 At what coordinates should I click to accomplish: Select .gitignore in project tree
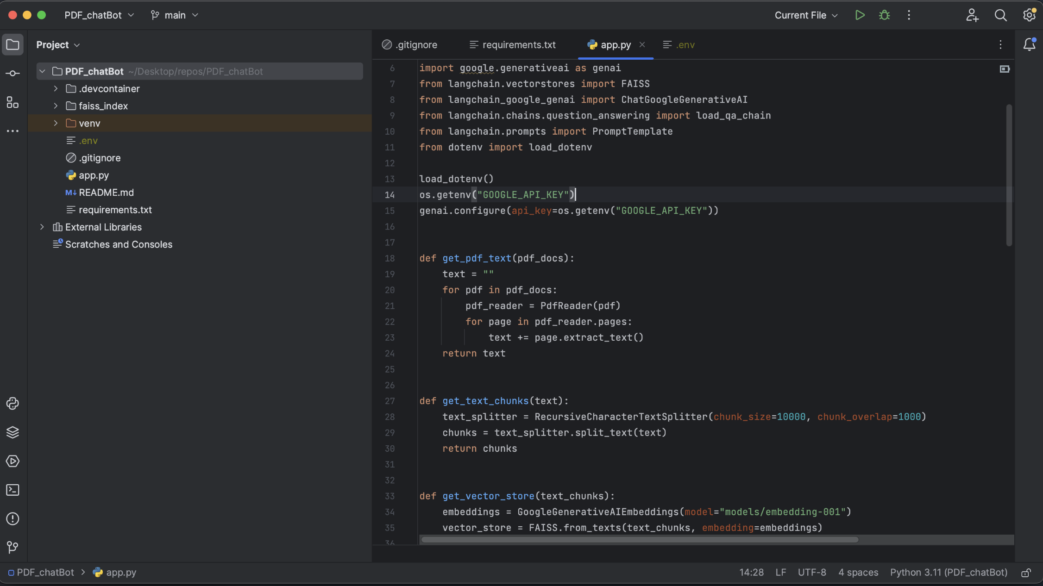point(100,158)
